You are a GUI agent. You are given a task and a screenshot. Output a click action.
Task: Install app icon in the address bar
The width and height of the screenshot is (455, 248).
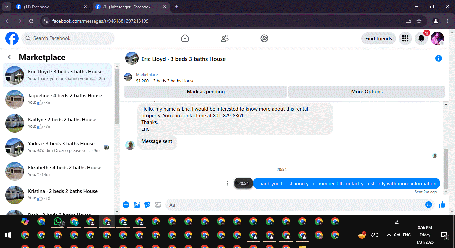pyautogui.click(x=408, y=21)
